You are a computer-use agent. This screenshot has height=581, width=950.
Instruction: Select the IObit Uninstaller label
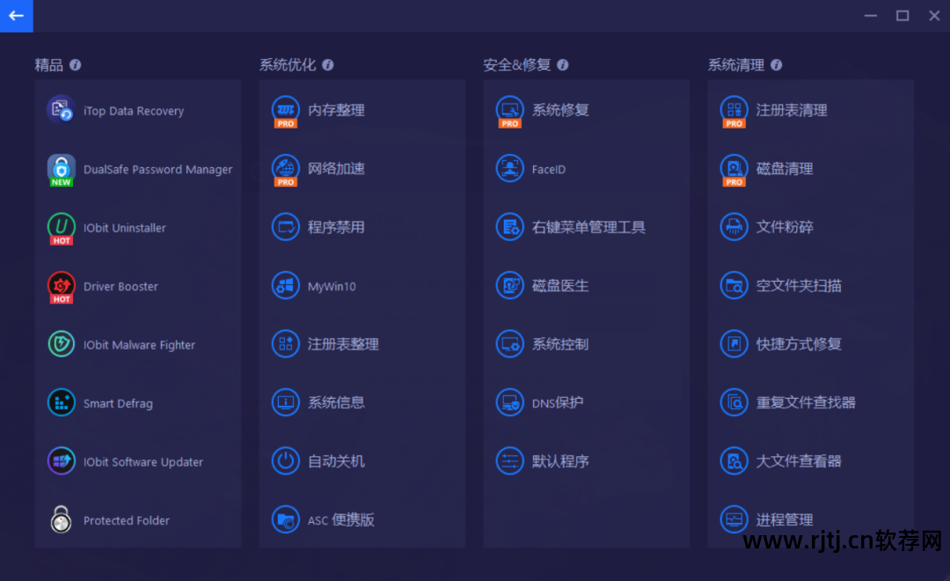pyautogui.click(x=124, y=228)
